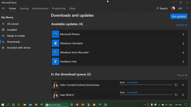Screen dimensions: 191x107
Task: Click the Windows Calculator row title
Action: [72, 43]
